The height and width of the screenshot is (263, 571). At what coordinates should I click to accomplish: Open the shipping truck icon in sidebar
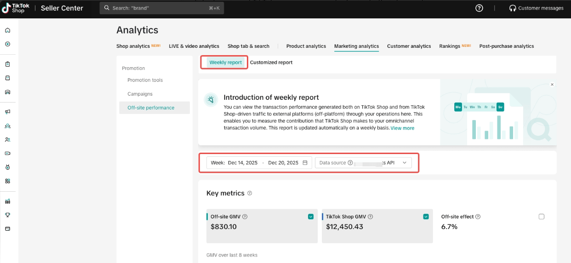[x=7, y=92]
